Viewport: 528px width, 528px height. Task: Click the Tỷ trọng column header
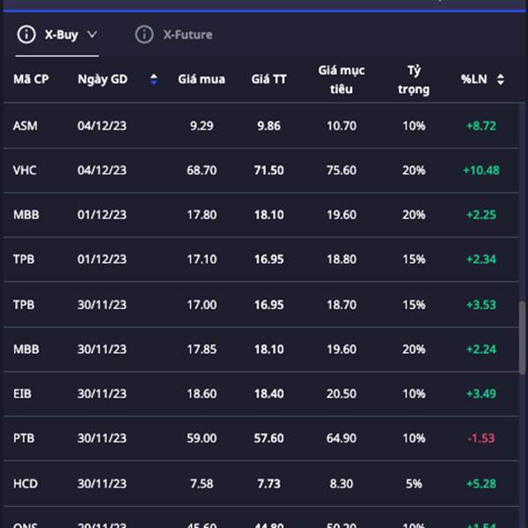coord(414,79)
